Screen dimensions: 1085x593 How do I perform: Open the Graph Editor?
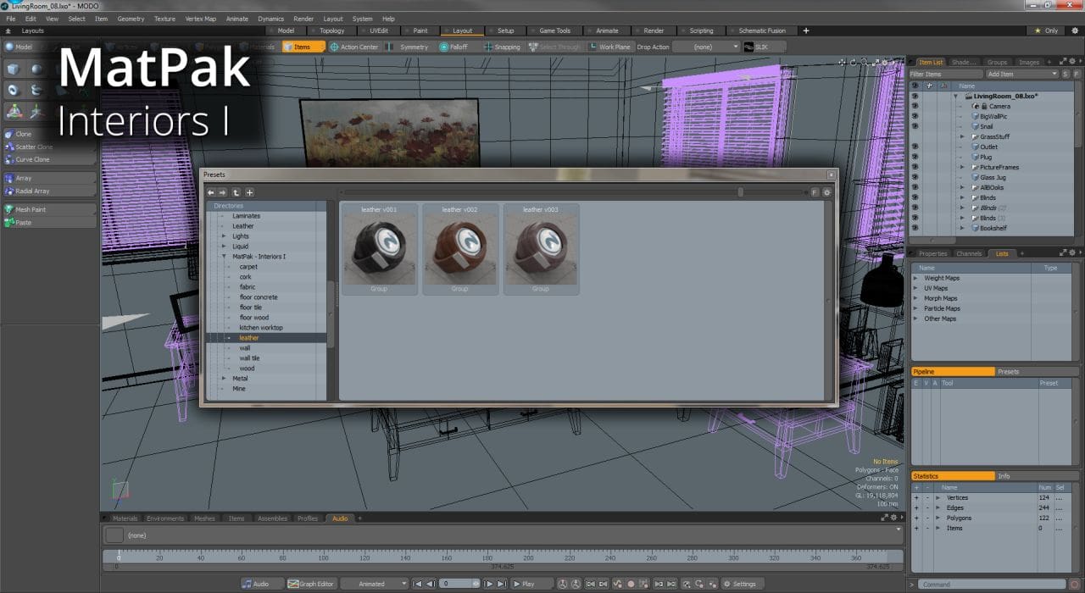point(311,584)
